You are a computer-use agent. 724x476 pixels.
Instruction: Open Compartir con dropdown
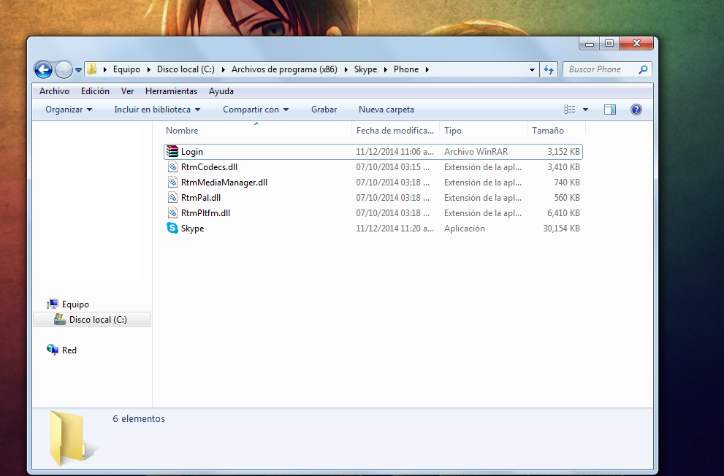point(256,110)
